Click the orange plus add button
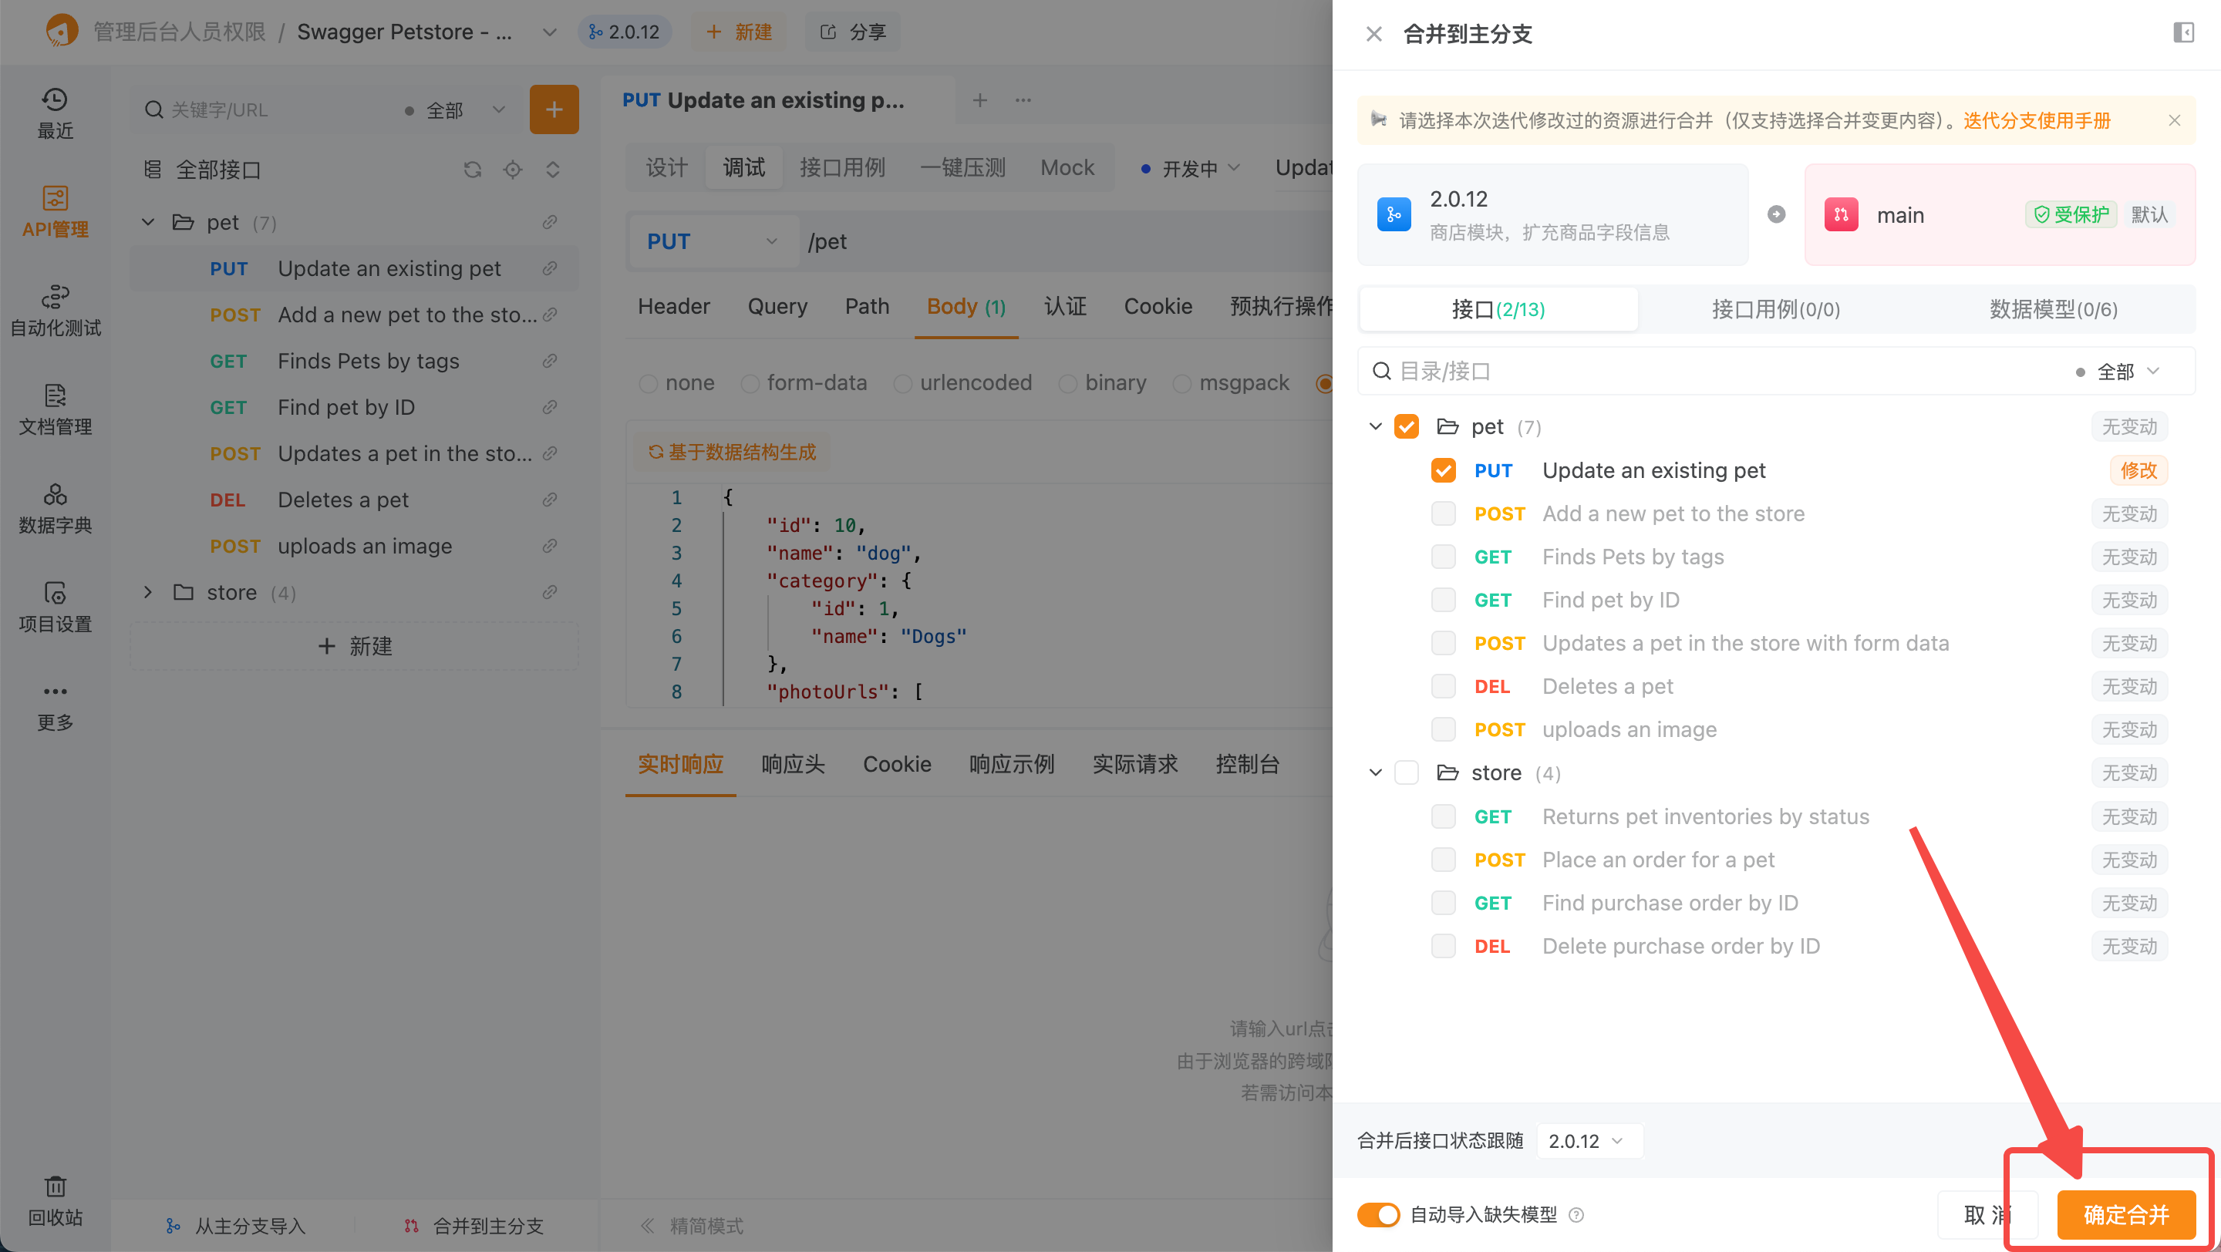This screenshot has width=2221, height=1252. point(554,109)
